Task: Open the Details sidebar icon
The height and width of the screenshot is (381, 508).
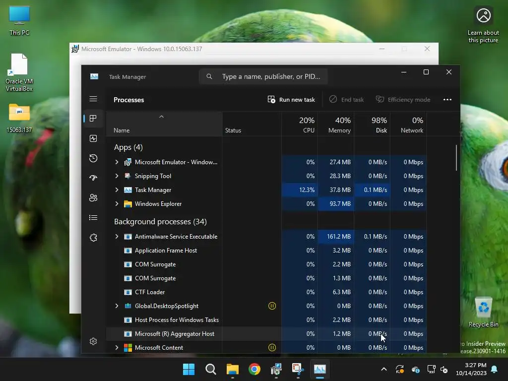Action: click(x=93, y=218)
